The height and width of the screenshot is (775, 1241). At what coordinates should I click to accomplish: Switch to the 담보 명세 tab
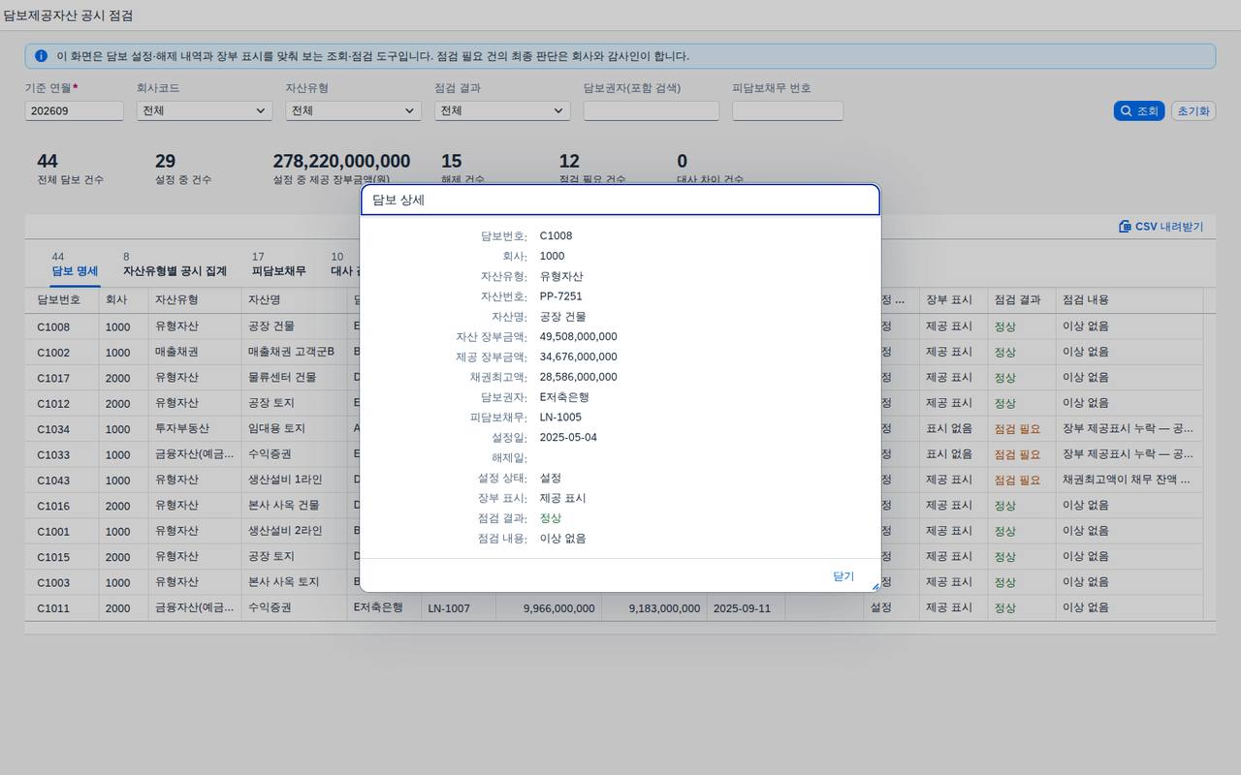75,264
